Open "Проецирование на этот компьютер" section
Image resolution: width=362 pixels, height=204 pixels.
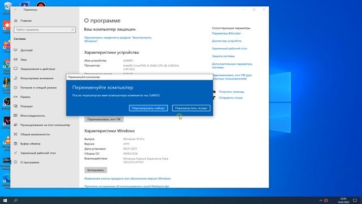coord(45,125)
